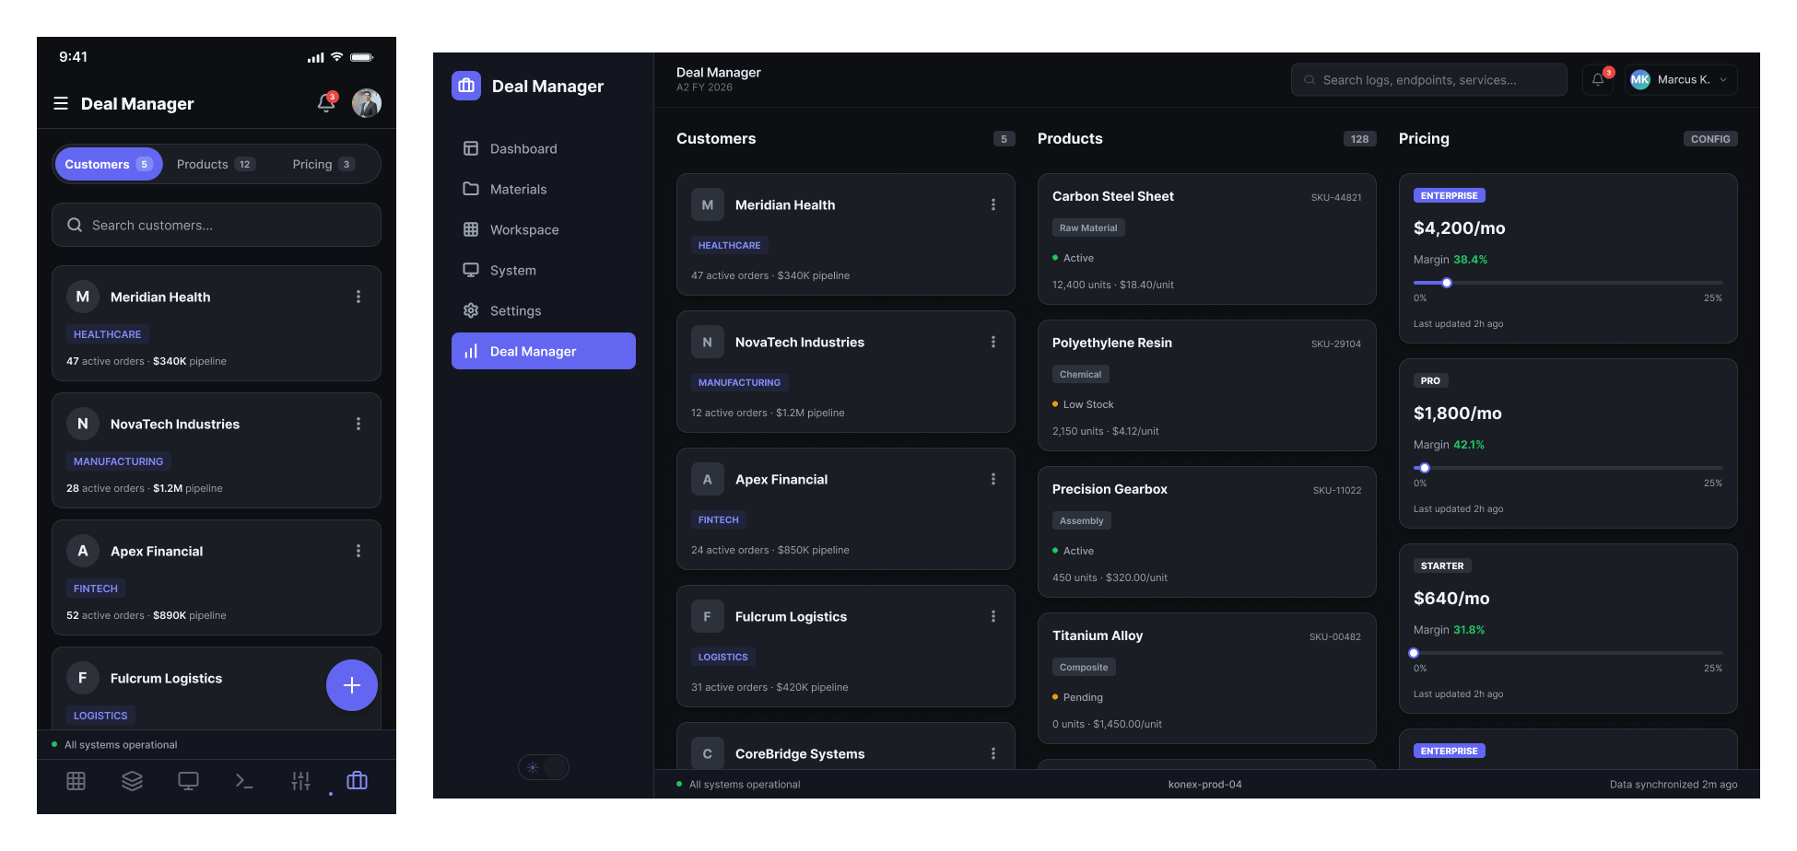Screen dimensions: 1797x851
Task: Click All systems operational in mobile status bar
Action: pos(114,745)
